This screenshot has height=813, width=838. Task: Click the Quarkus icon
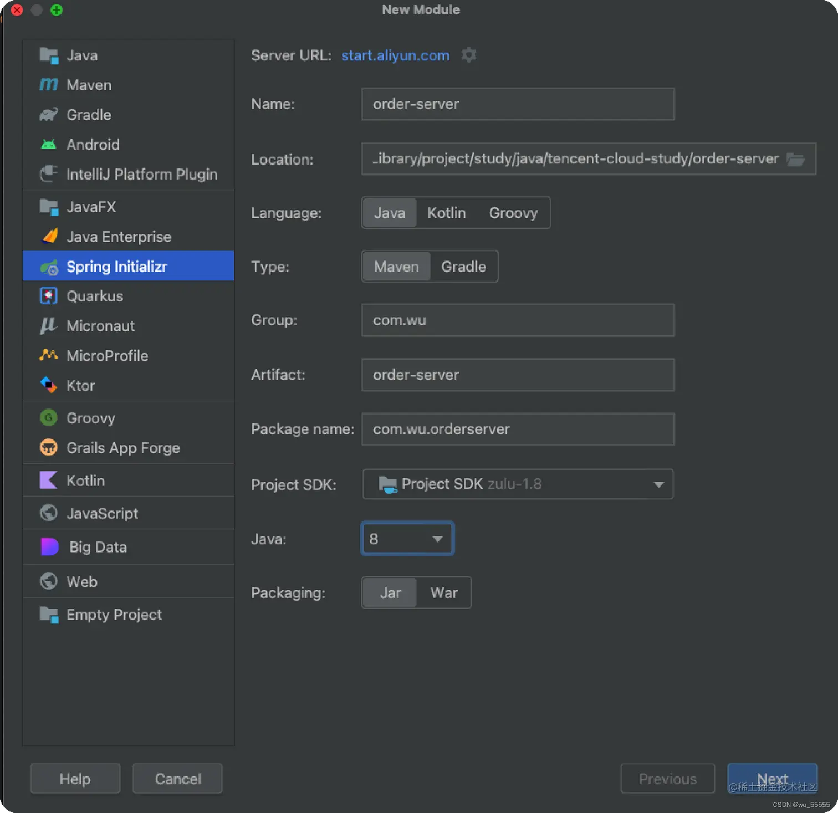pyautogui.click(x=49, y=296)
